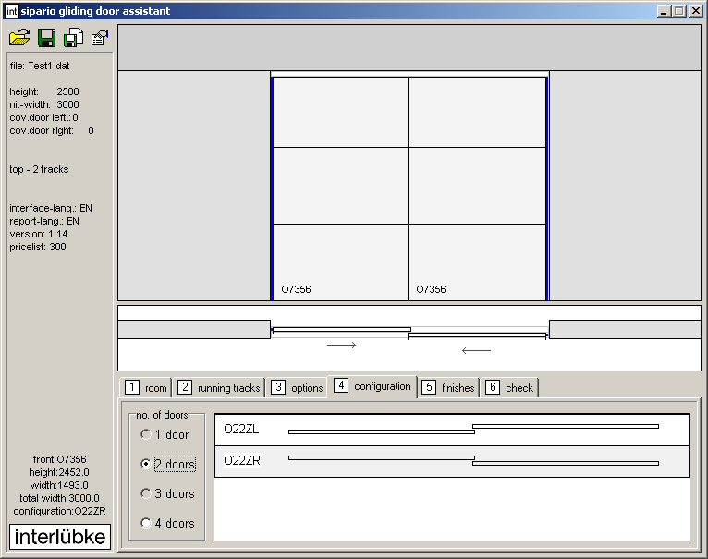
Task: Maximize the sipario window
Action: pyautogui.click(x=678, y=11)
